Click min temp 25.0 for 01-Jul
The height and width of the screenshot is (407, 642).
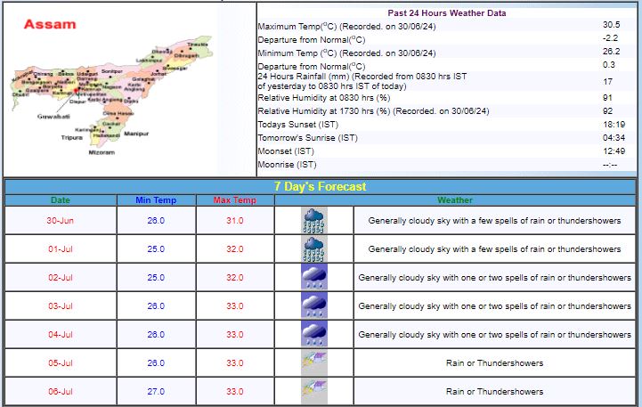pyautogui.click(x=156, y=249)
